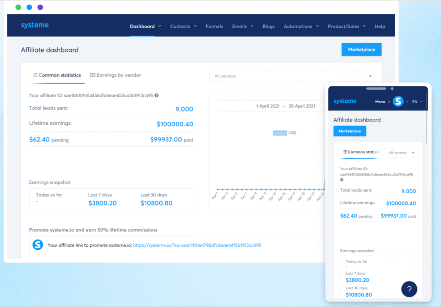Open the Help page
The width and height of the screenshot is (441, 307).
[380, 26]
